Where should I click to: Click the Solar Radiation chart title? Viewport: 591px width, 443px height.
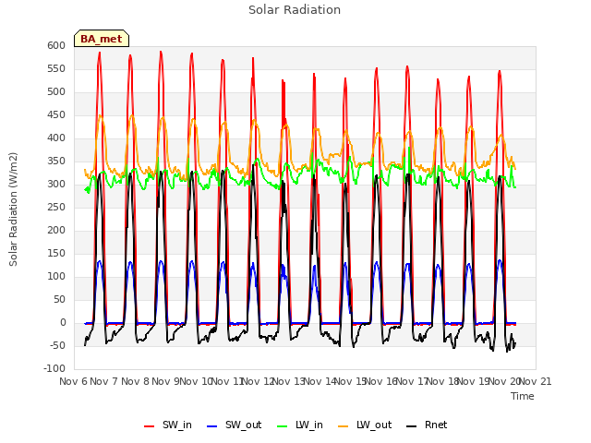[x=295, y=10]
